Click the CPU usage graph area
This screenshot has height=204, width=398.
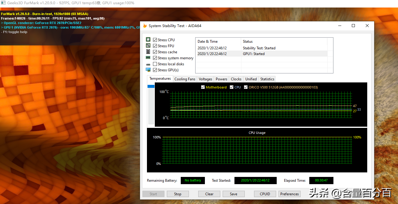[x=257, y=150]
